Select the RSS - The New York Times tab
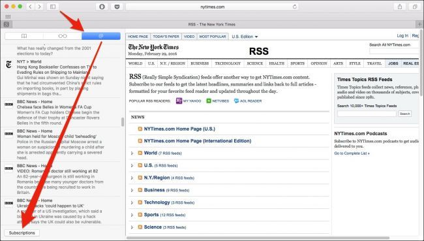424x241 pixels. pos(212,24)
